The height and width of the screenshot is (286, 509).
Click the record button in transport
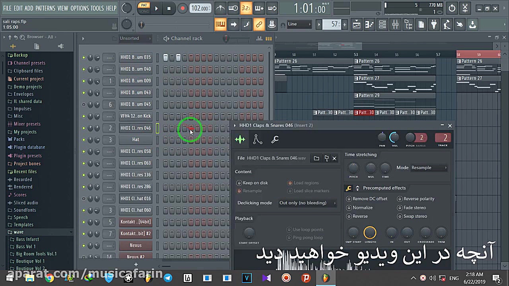[182, 8]
